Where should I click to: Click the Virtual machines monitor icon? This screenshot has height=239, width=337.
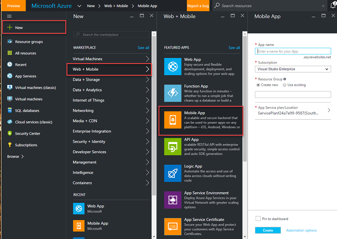[x=10, y=99]
